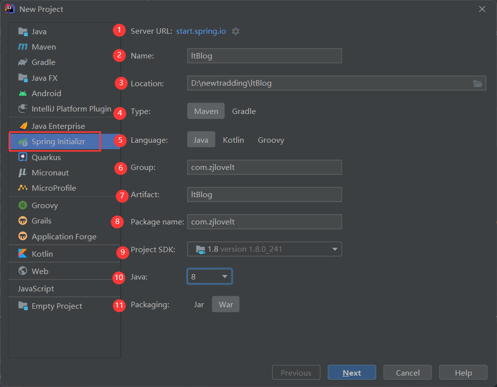The width and height of the screenshot is (497, 387).
Task: Click the Java Enterprise icon
Action: coord(23,126)
